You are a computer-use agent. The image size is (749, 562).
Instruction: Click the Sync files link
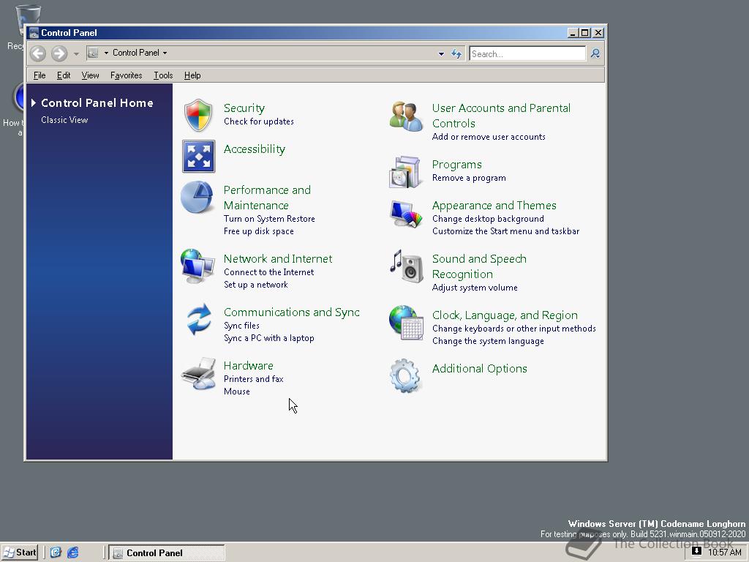241,326
